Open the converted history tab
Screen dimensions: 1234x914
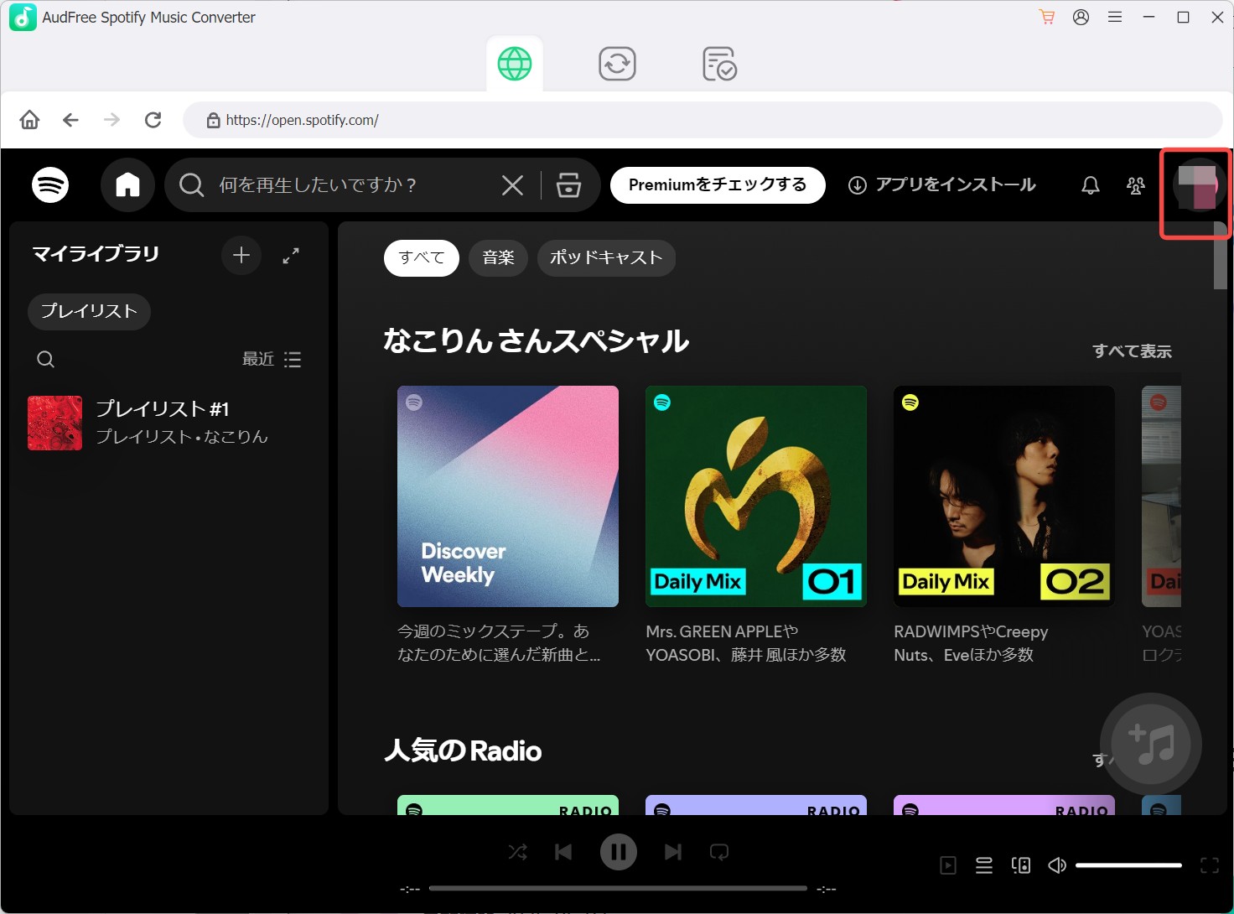719,64
